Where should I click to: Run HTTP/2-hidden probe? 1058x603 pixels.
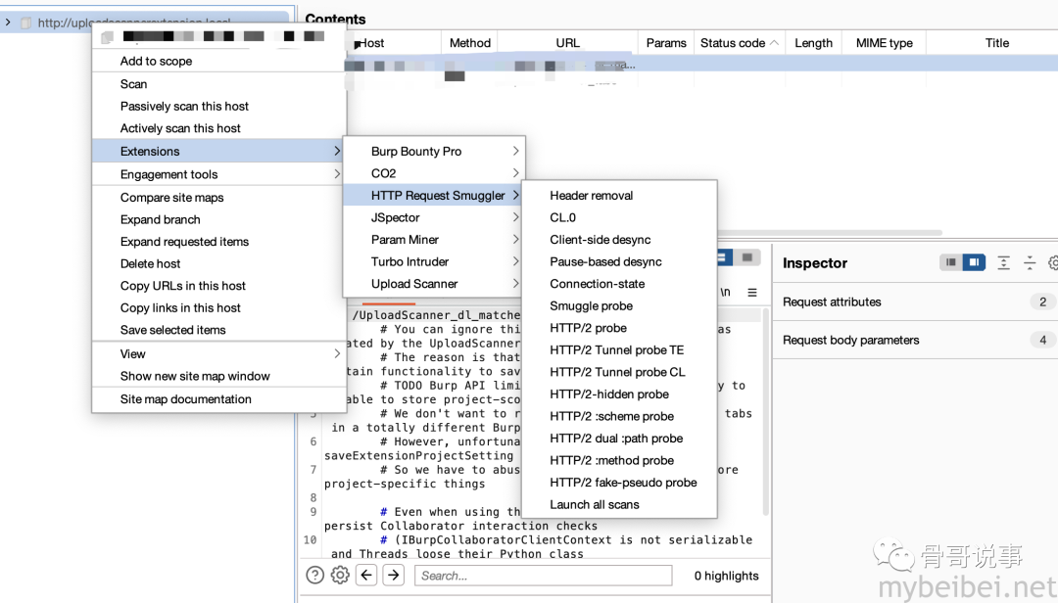(619, 394)
